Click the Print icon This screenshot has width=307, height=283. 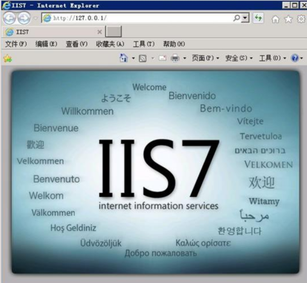point(175,58)
